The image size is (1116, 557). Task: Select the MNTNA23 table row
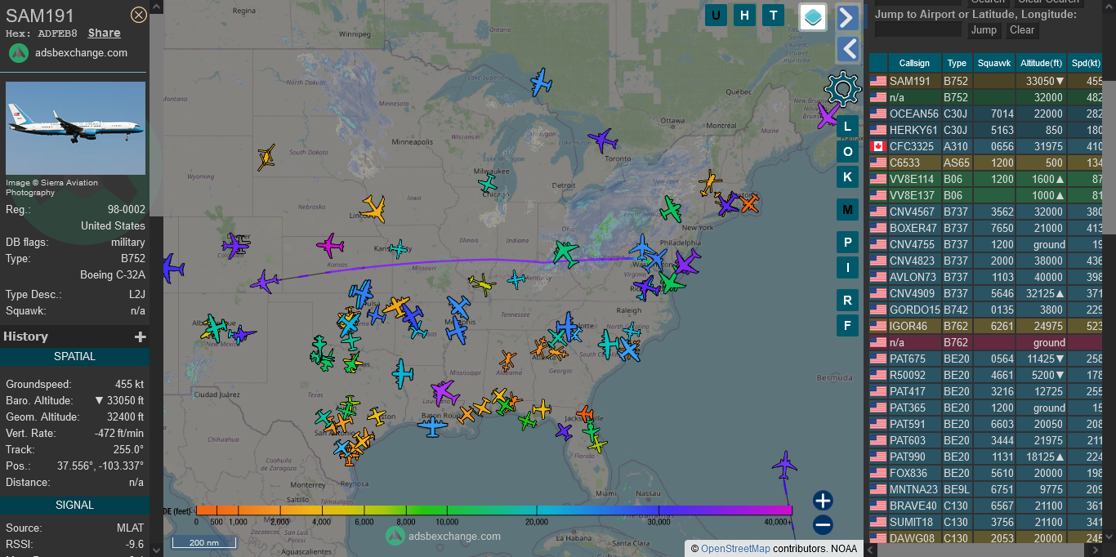pyautogui.click(x=986, y=489)
